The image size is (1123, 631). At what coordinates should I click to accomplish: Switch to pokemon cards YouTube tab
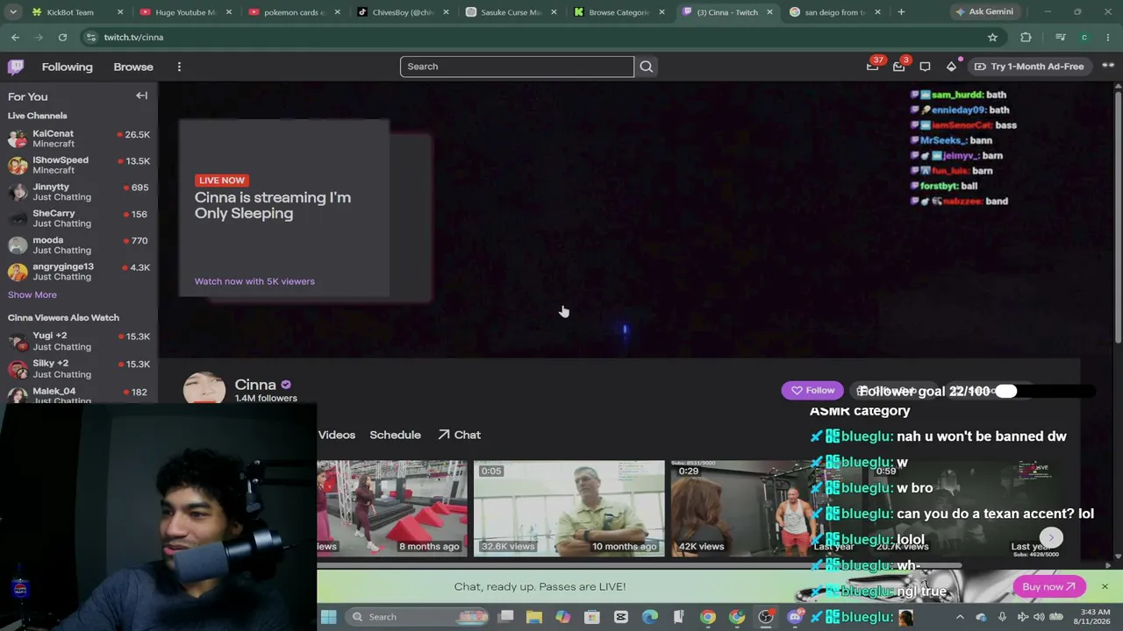[x=293, y=12]
